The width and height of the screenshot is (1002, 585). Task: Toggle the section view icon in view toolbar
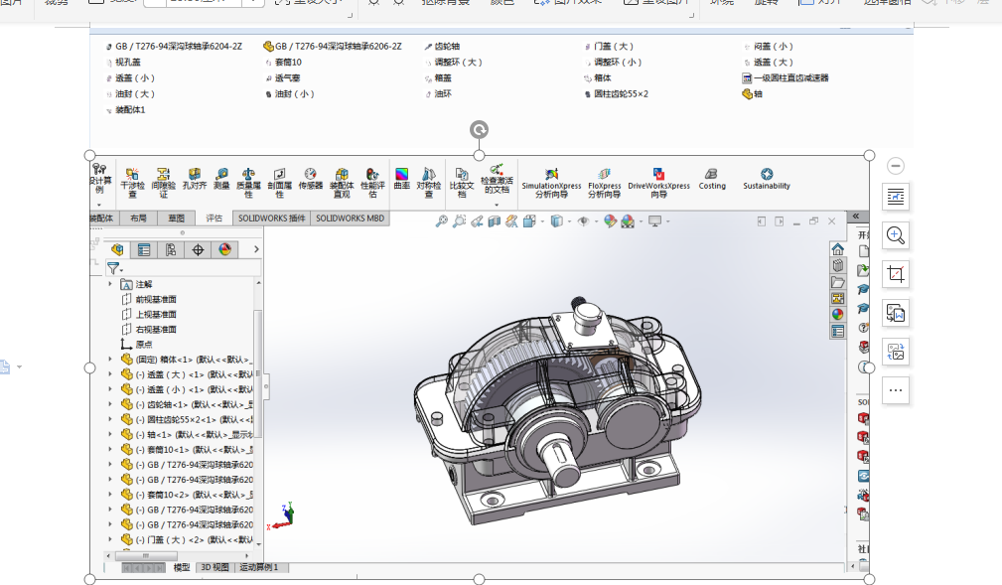(x=495, y=221)
